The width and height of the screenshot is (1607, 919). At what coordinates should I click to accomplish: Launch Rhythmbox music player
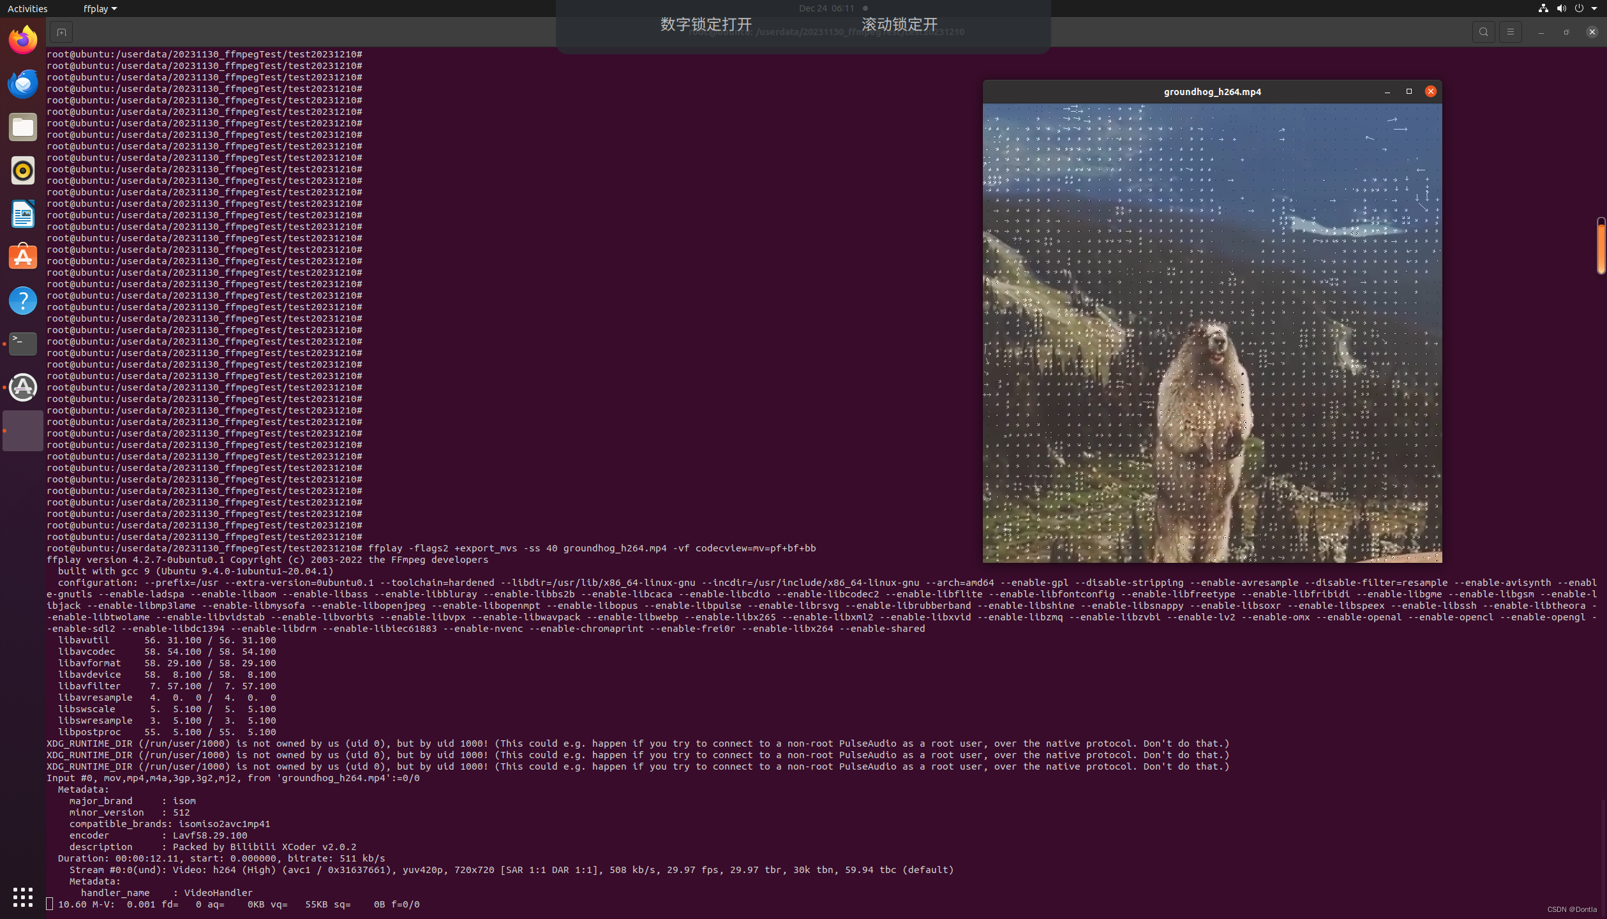click(23, 170)
